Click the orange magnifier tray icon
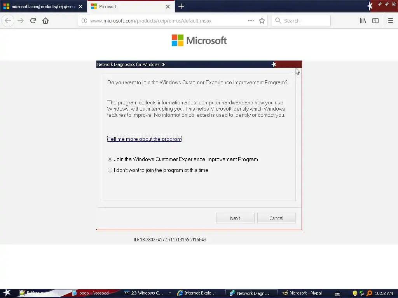This screenshot has width=398, height=298. coord(369,293)
